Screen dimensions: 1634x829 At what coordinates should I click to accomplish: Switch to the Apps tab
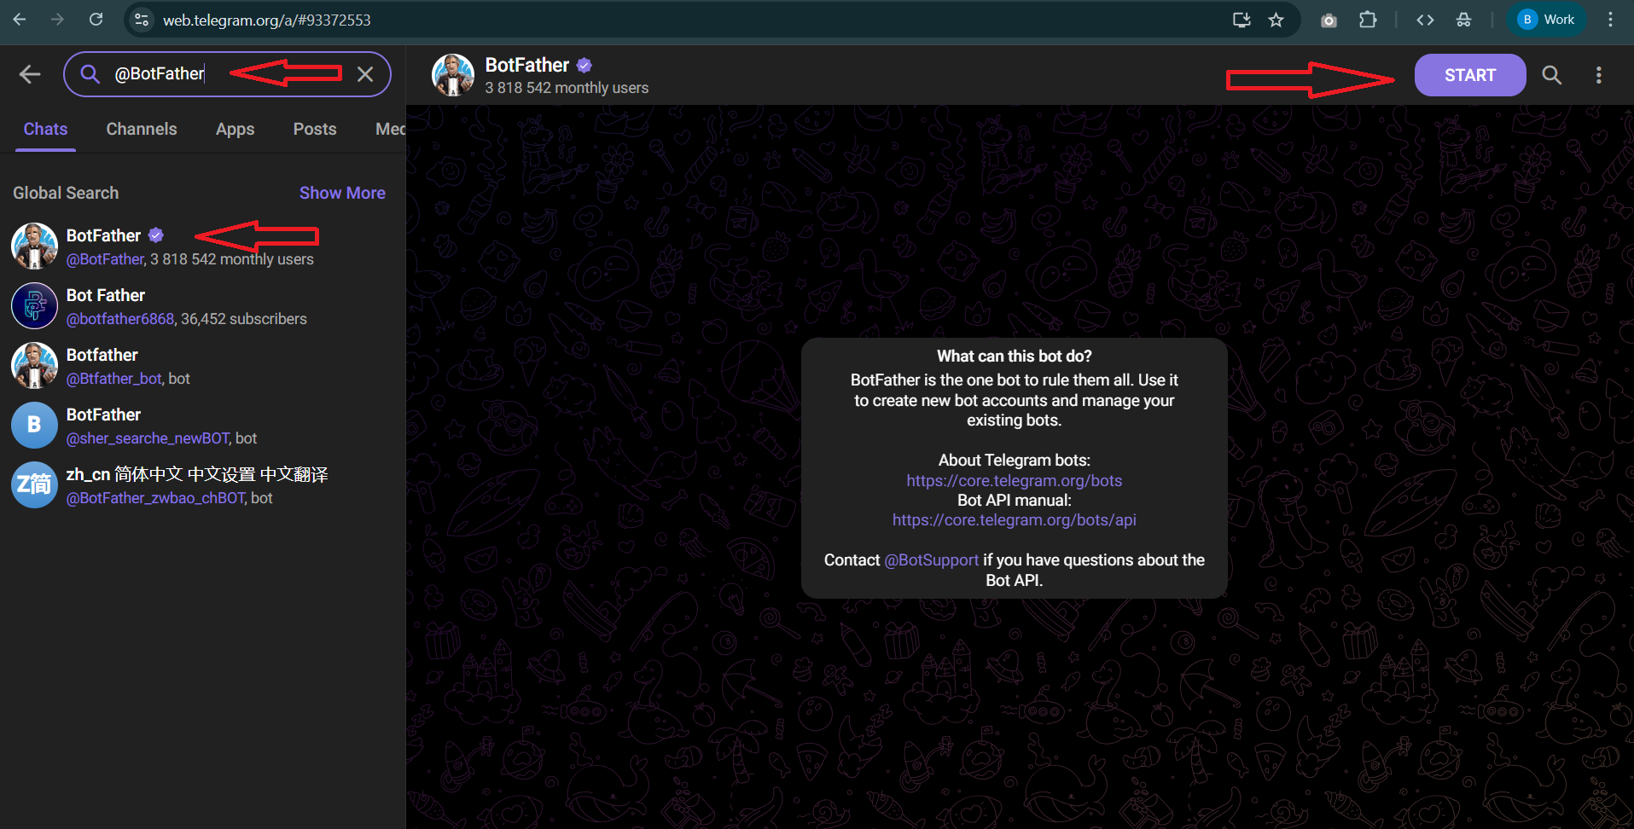[235, 129]
